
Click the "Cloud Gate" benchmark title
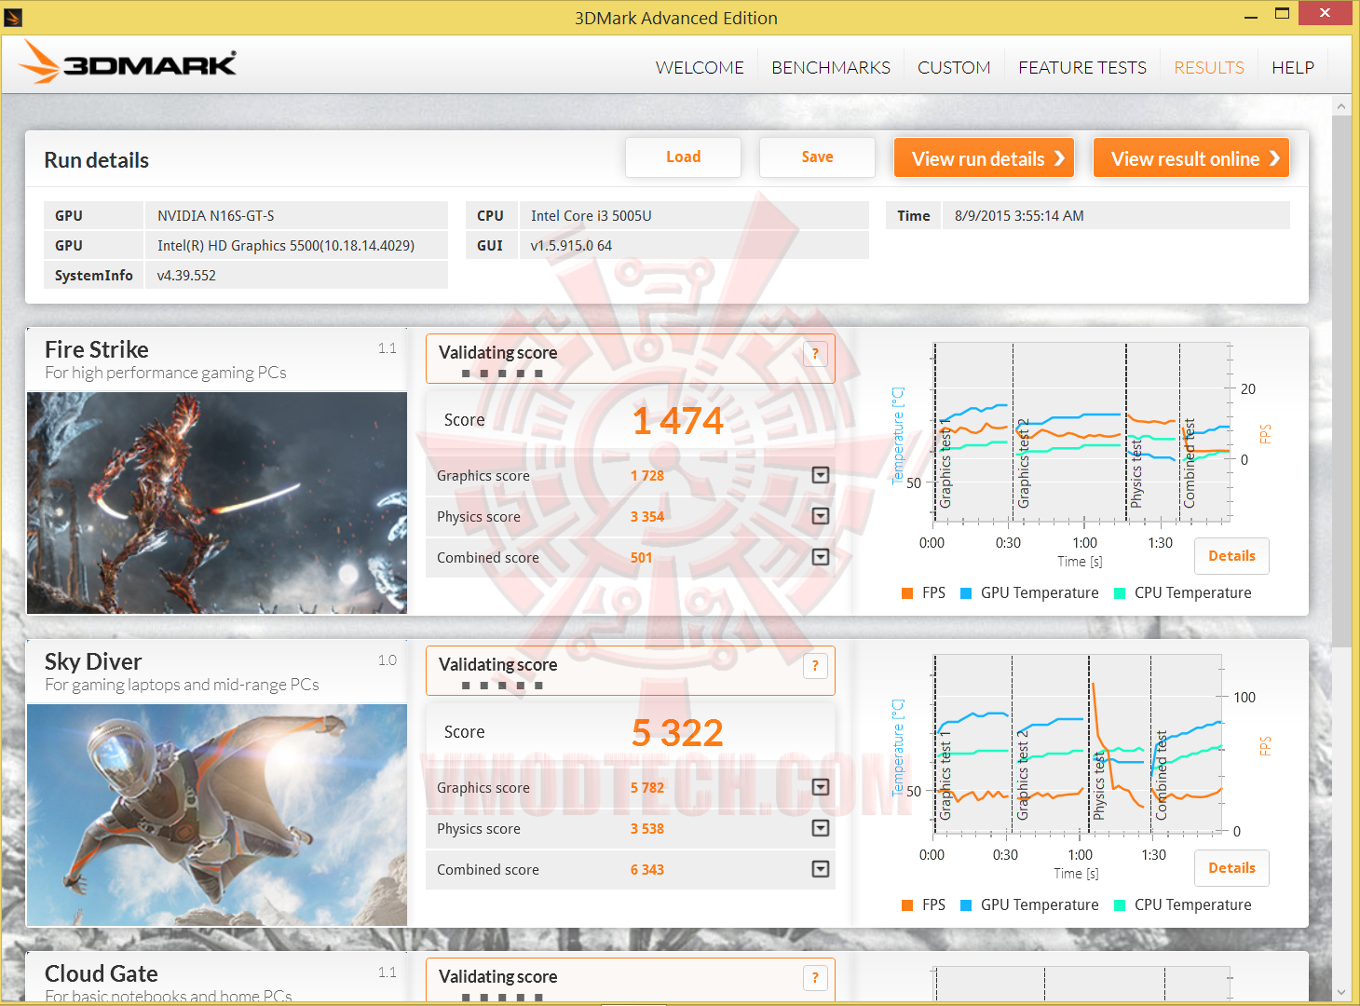[x=102, y=973]
